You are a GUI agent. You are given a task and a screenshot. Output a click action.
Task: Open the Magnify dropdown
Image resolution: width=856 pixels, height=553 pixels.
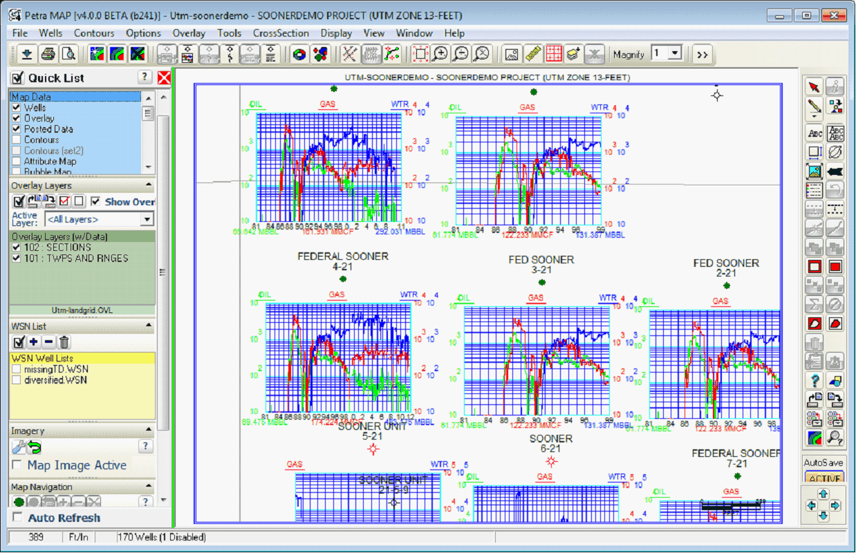[675, 53]
